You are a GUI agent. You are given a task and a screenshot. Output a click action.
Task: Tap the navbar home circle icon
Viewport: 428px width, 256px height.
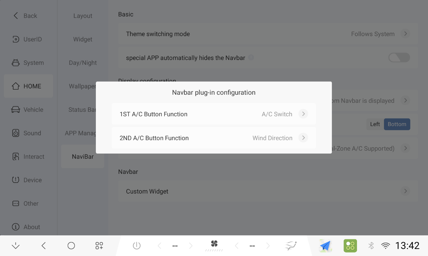(71, 246)
